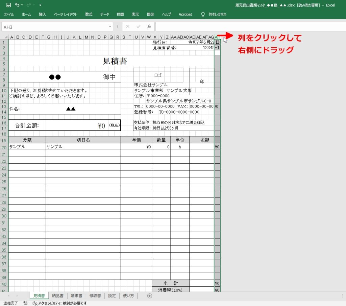Click the Save icon in quick access toolbar
The image size is (346, 306).
[x=8, y=5]
